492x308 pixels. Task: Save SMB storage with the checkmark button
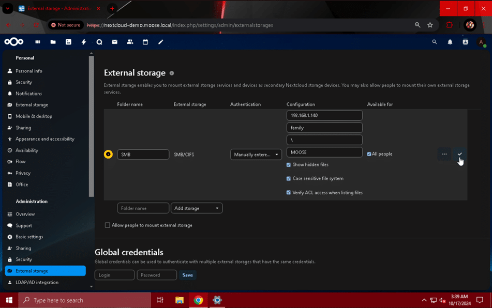tap(460, 154)
